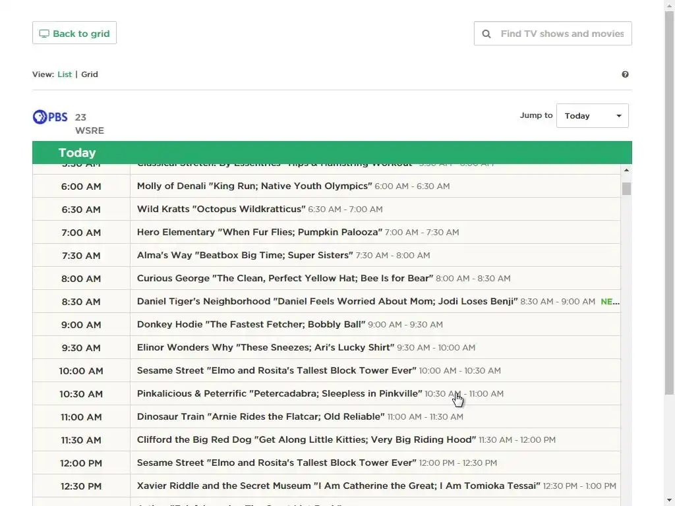Open the Jump to Today dropdown

593,116
